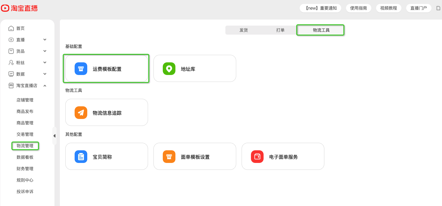Switch to the 发货 tab
The image size is (442, 206).
click(x=244, y=30)
